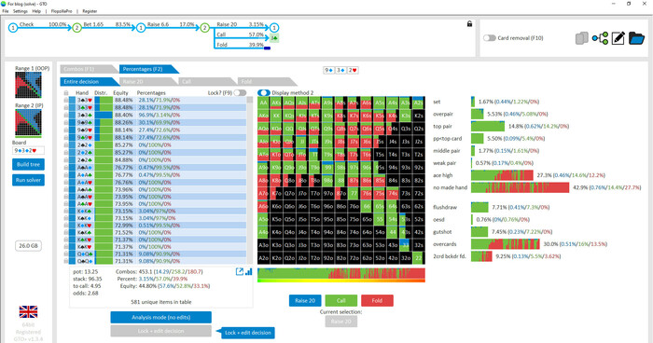Toggle the Display method 2 switch
Screen dimensions: 653x343
click(x=264, y=93)
